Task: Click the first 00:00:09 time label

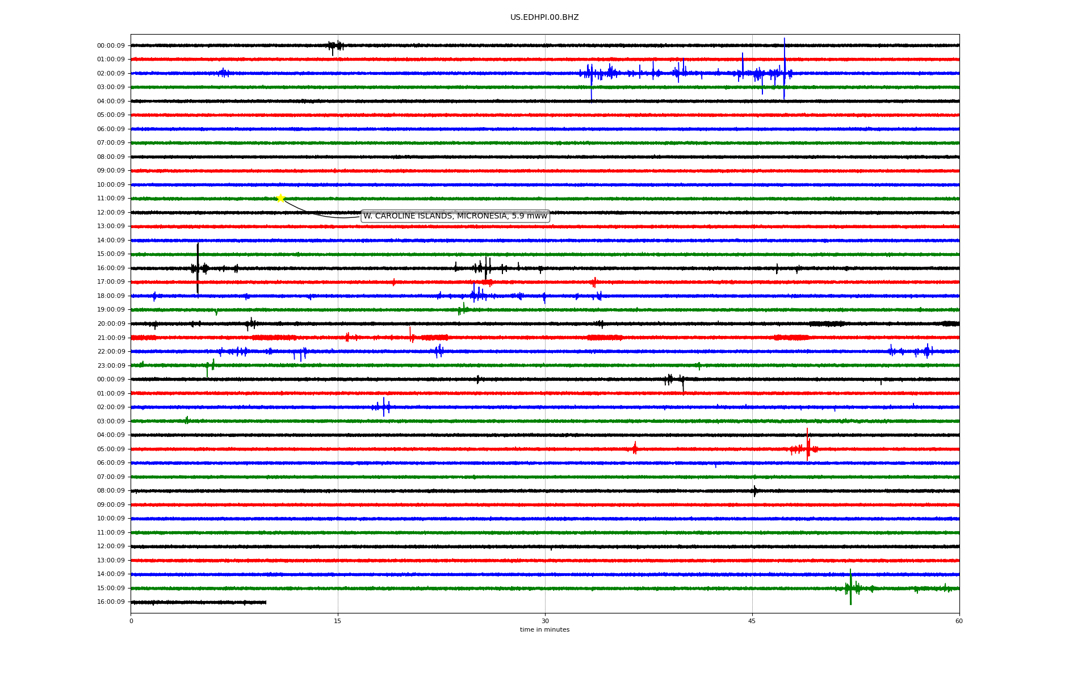Action: [x=111, y=46]
